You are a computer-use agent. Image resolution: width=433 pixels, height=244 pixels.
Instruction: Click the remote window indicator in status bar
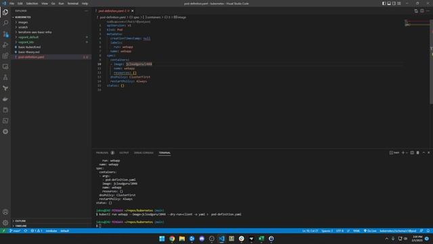click(3, 230)
